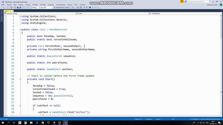Viewport: 223px width, 125px height.
Task: Click the Navigate Backward toolbar icon
Action: coord(4,8)
